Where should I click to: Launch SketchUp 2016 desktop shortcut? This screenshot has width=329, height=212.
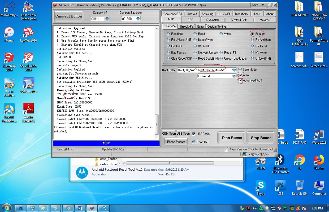[9, 62]
